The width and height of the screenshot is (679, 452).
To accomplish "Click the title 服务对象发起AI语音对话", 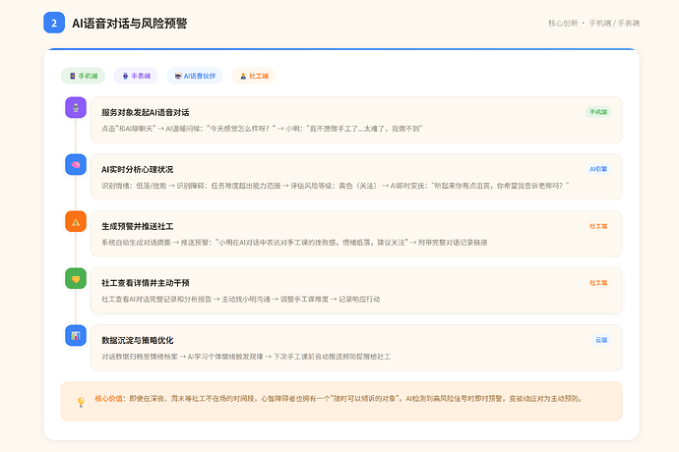I will click(x=146, y=112).
